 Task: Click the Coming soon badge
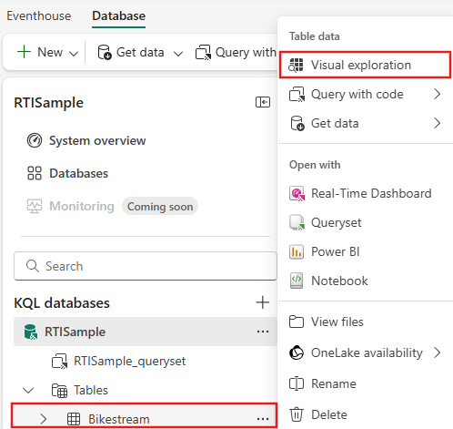160,207
